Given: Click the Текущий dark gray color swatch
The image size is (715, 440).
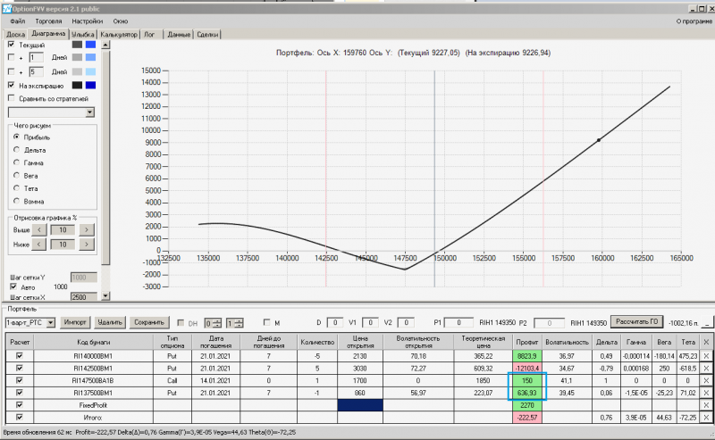Looking at the screenshot, I should 77,45.
